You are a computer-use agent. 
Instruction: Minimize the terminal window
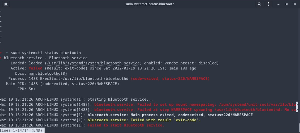(x=278, y=4)
